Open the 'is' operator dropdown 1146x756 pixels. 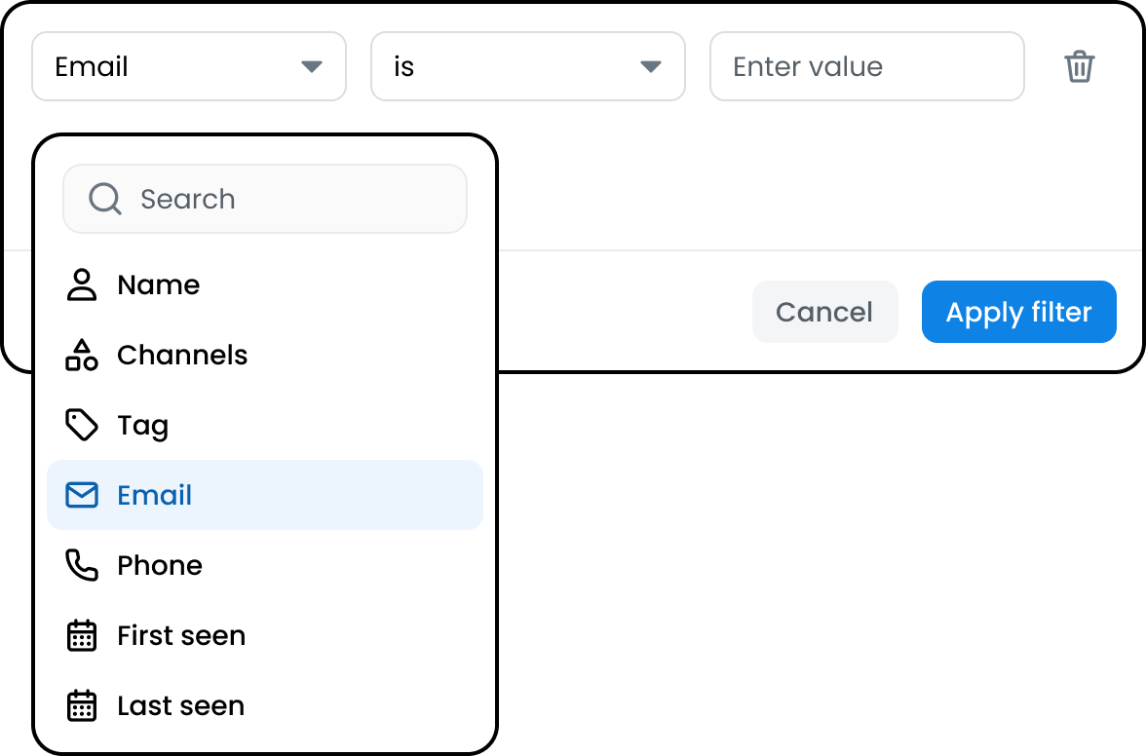point(528,66)
